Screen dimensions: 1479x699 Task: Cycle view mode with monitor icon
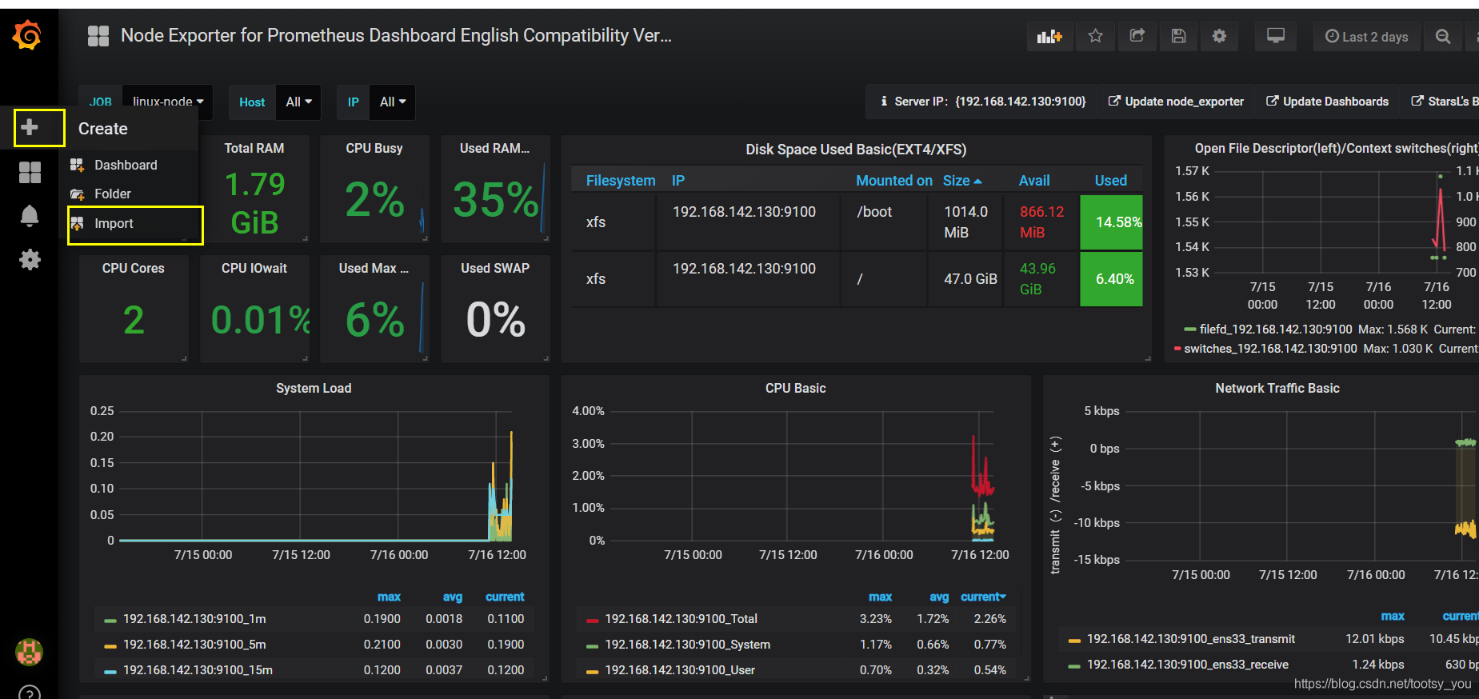[x=1275, y=36]
